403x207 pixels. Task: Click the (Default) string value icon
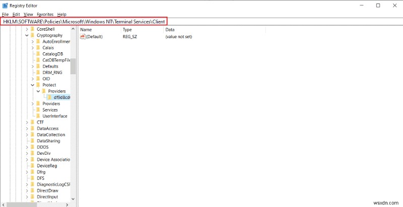(83, 37)
